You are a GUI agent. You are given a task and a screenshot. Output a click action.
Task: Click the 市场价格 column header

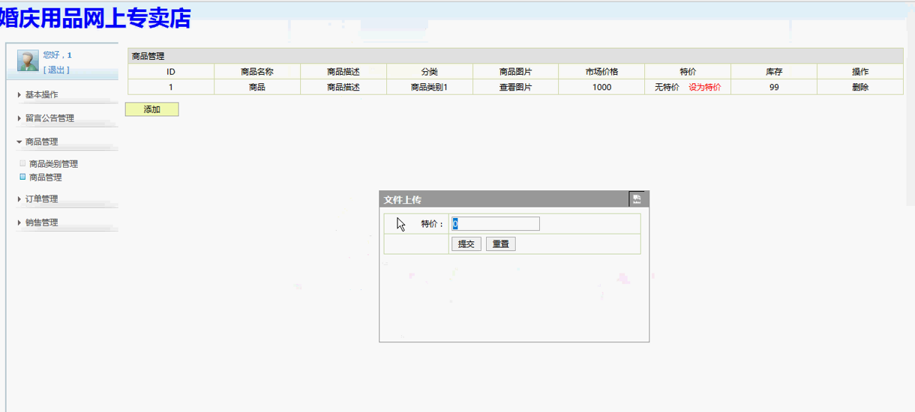pos(601,72)
